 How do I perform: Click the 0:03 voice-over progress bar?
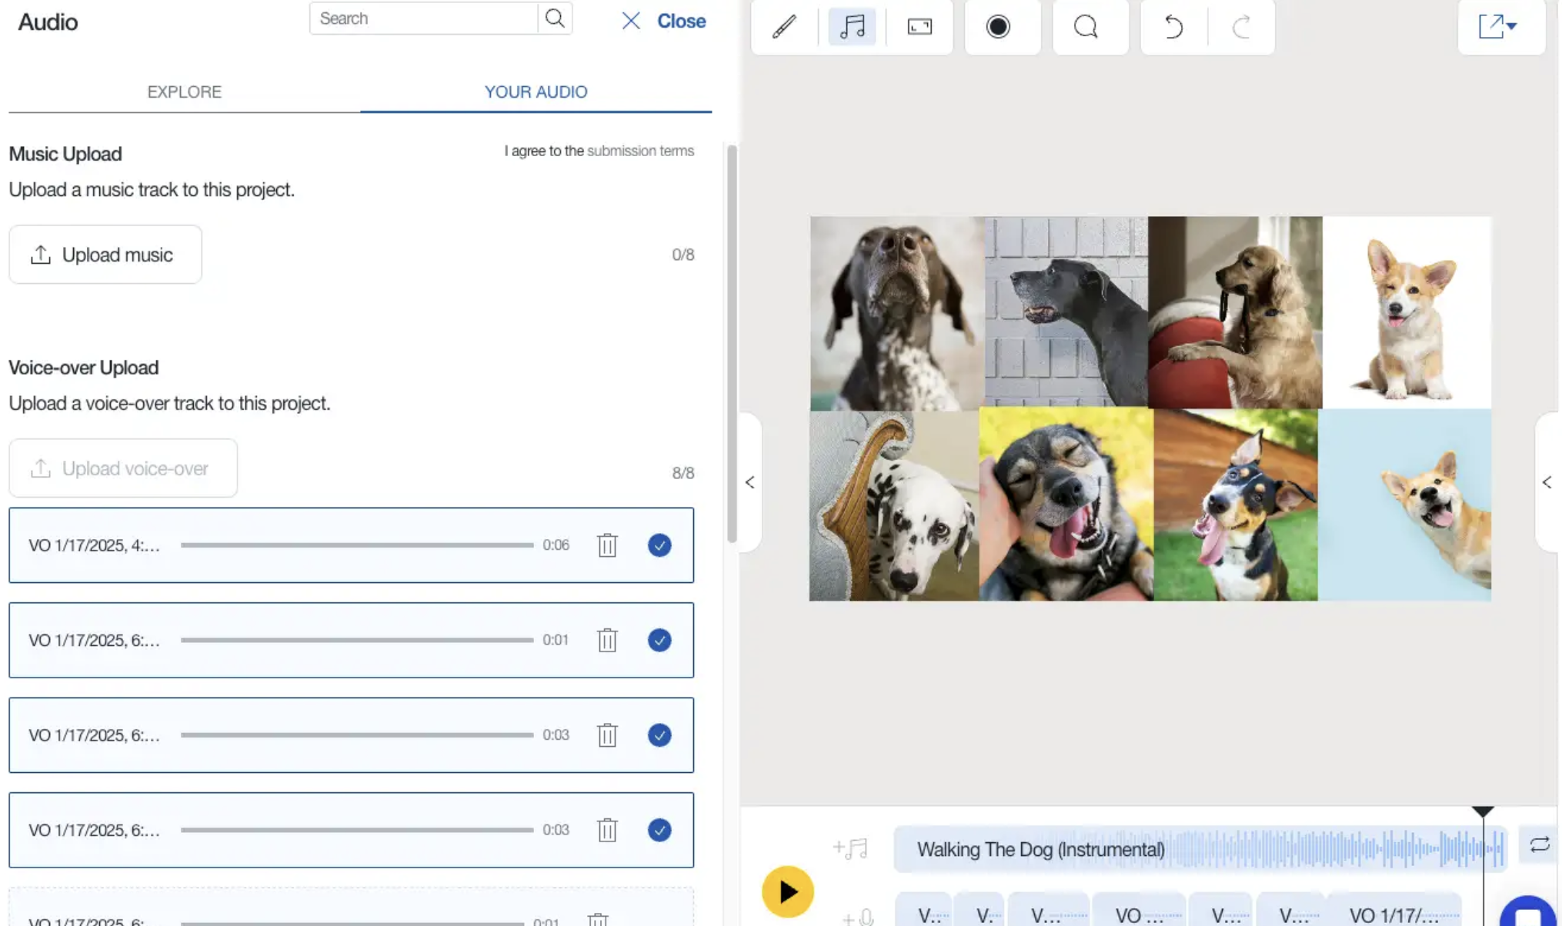pos(357,735)
